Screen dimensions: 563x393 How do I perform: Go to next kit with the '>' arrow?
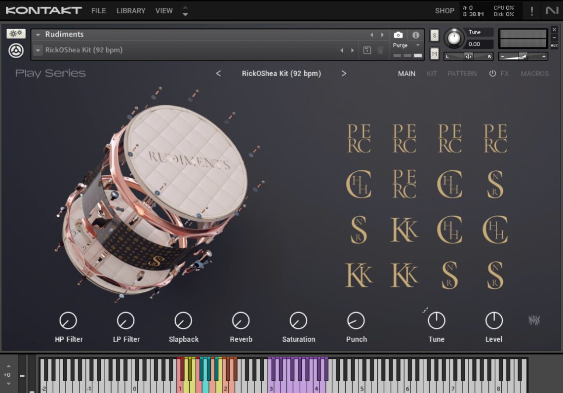coord(344,73)
